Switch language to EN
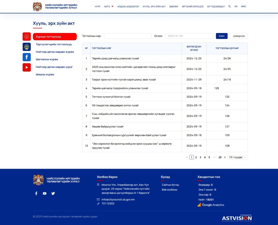 [x=236, y=7]
